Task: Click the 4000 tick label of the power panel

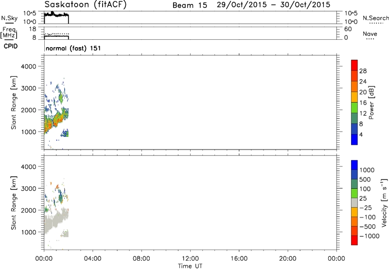Action: pyautogui.click(x=29, y=67)
